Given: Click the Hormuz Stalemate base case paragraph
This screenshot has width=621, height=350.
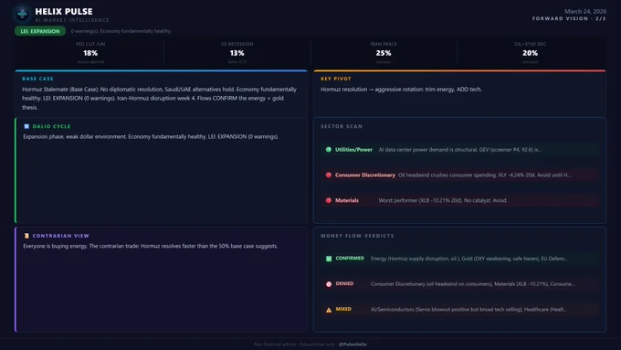Looking at the screenshot, I should click(x=160, y=99).
